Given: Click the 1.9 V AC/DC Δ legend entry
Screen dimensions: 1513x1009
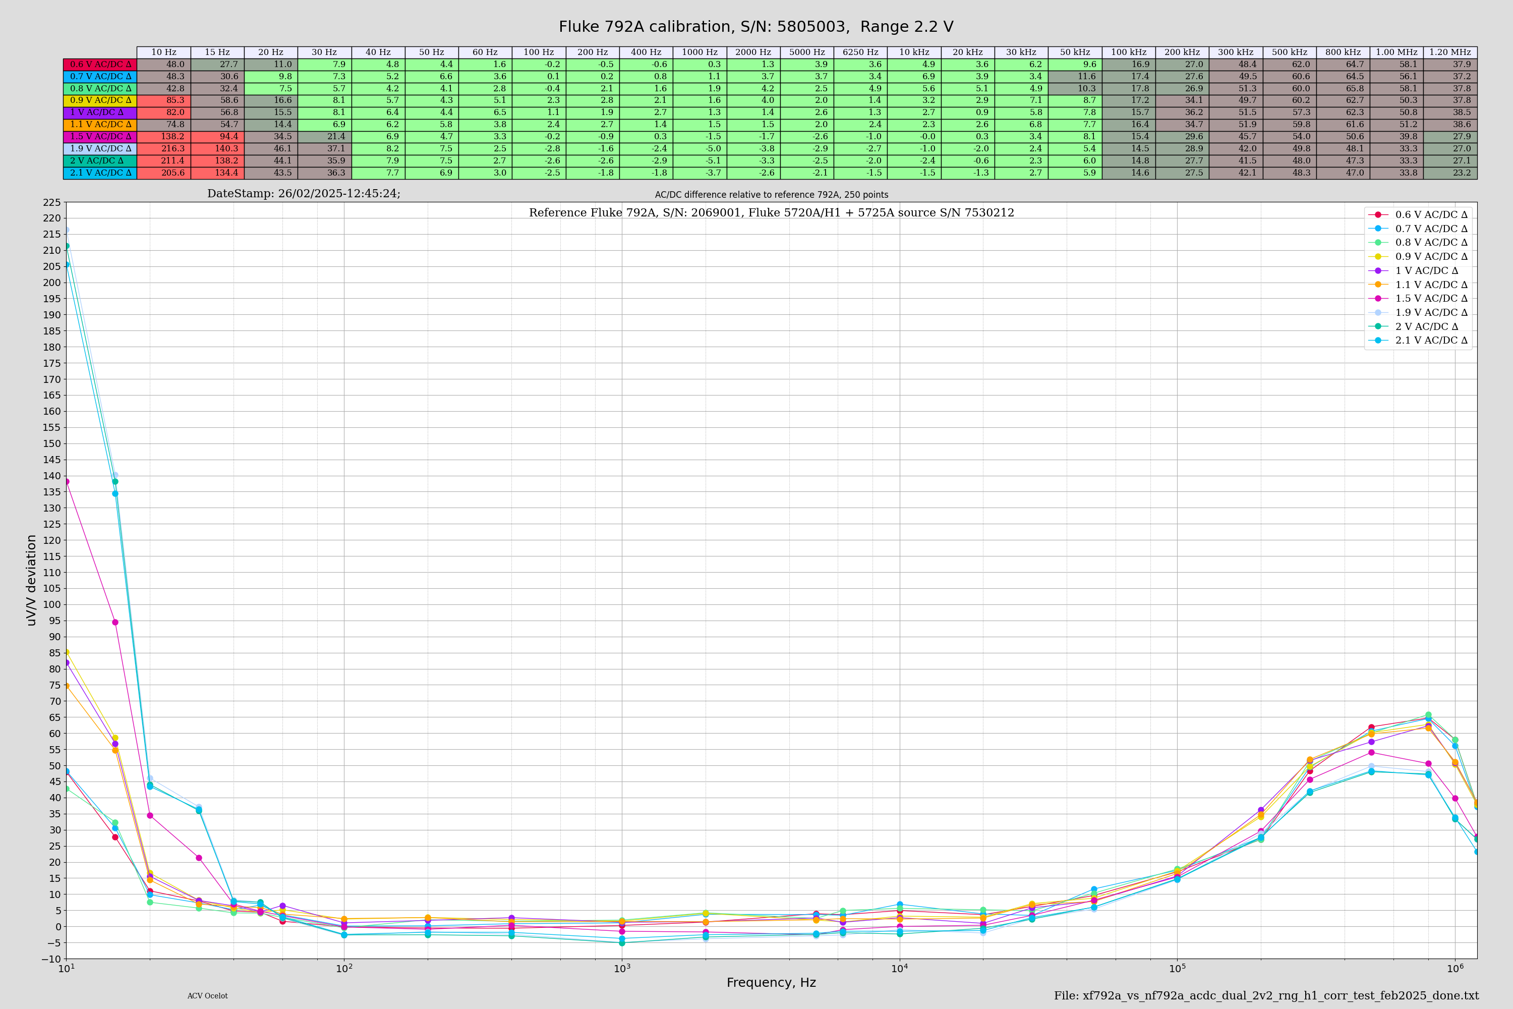Looking at the screenshot, I should coord(1418,313).
